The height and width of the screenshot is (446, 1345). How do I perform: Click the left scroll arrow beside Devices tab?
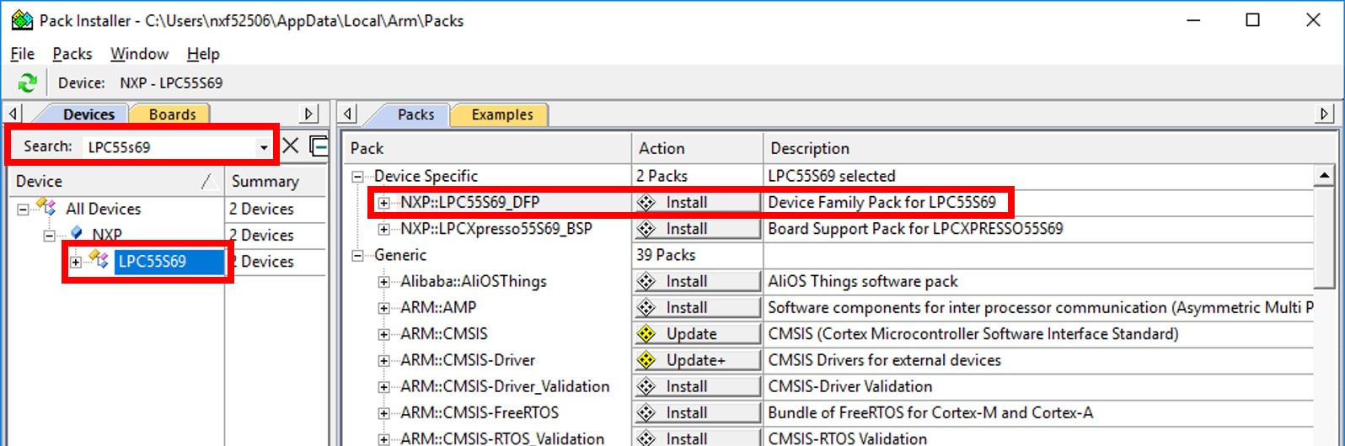coord(13,114)
